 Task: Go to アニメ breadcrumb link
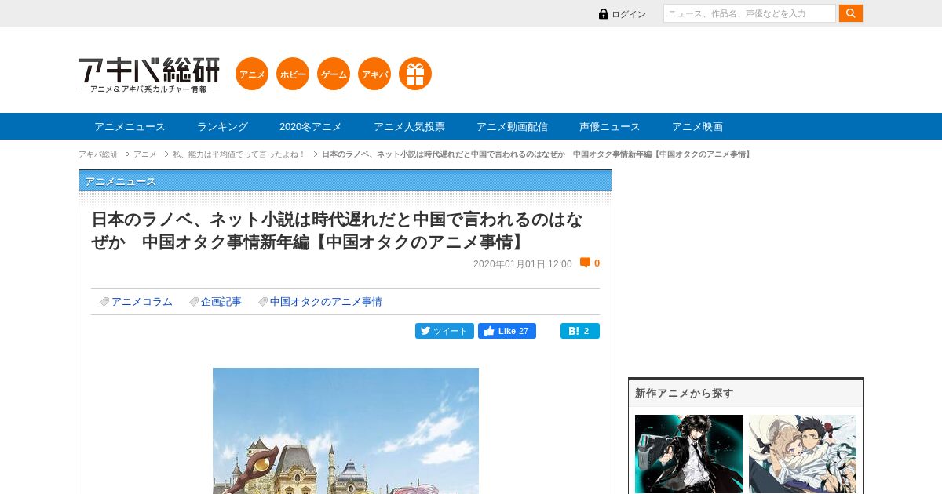coord(145,154)
